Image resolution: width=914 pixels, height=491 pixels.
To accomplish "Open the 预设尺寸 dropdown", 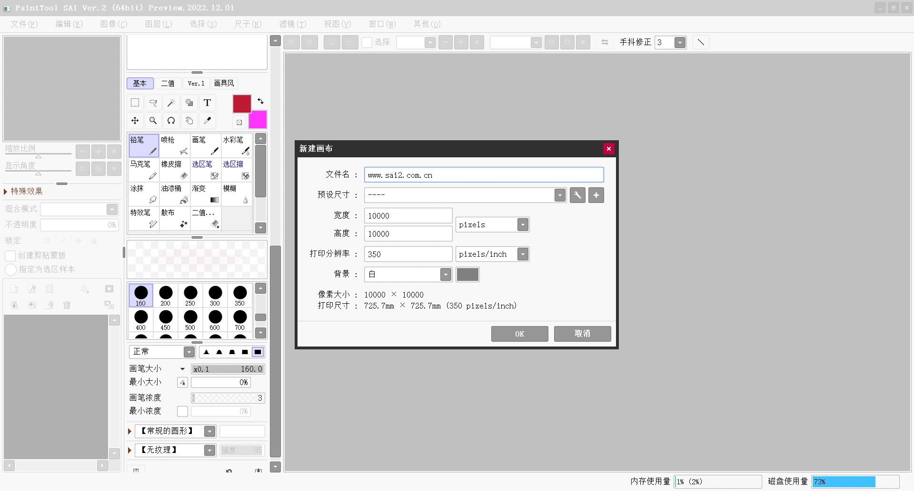I will click(x=560, y=195).
